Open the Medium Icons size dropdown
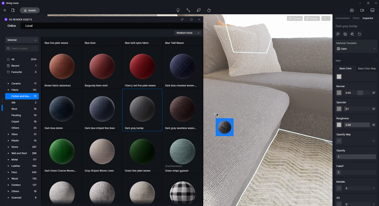This screenshot has height=206, width=379. (x=188, y=33)
